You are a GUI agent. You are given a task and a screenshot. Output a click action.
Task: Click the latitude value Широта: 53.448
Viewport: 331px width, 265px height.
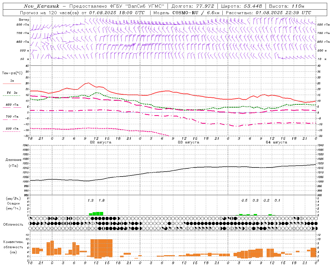click(241, 6)
